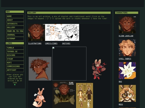Expand the Sketches line-art elf thumbnail
The image size is (145, 108).
click(71, 32)
